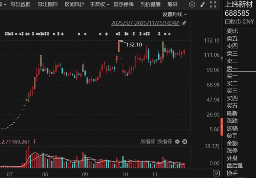The height and width of the screenshot is (178, 256).
Task: Open 导出图形 export chart menu
Action: click(48, 5)
